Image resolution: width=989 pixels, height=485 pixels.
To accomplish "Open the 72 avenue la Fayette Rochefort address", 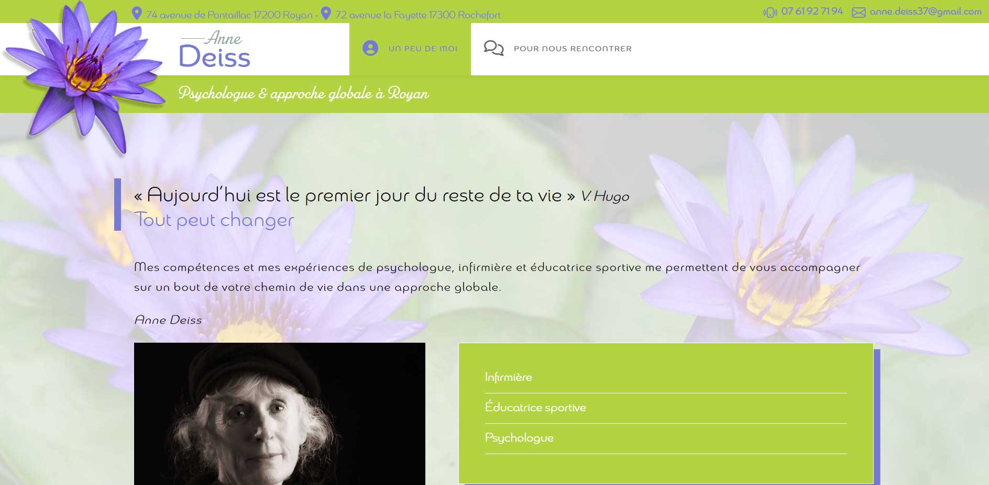I will (418, 15).
